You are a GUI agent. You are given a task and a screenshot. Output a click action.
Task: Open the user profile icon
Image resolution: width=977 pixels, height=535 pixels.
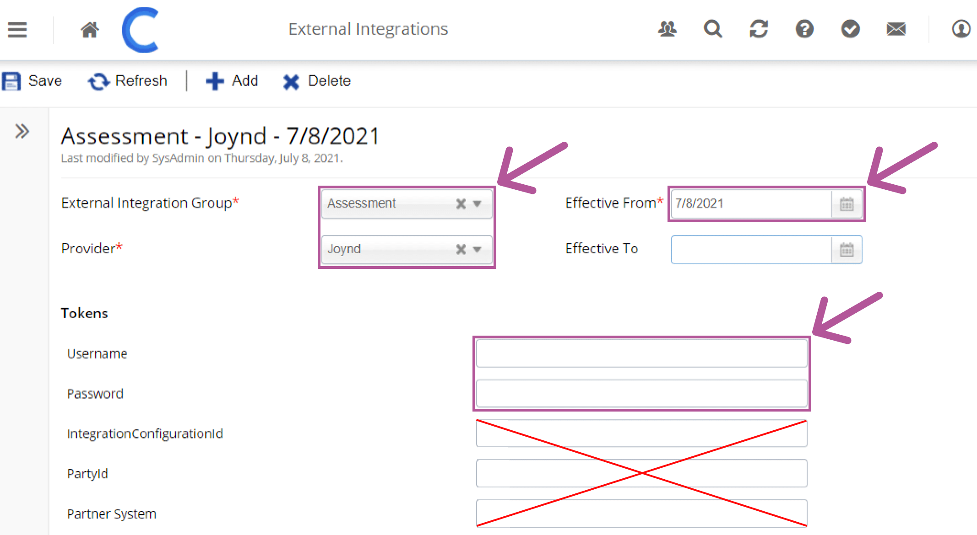click(x=961, y=29)
